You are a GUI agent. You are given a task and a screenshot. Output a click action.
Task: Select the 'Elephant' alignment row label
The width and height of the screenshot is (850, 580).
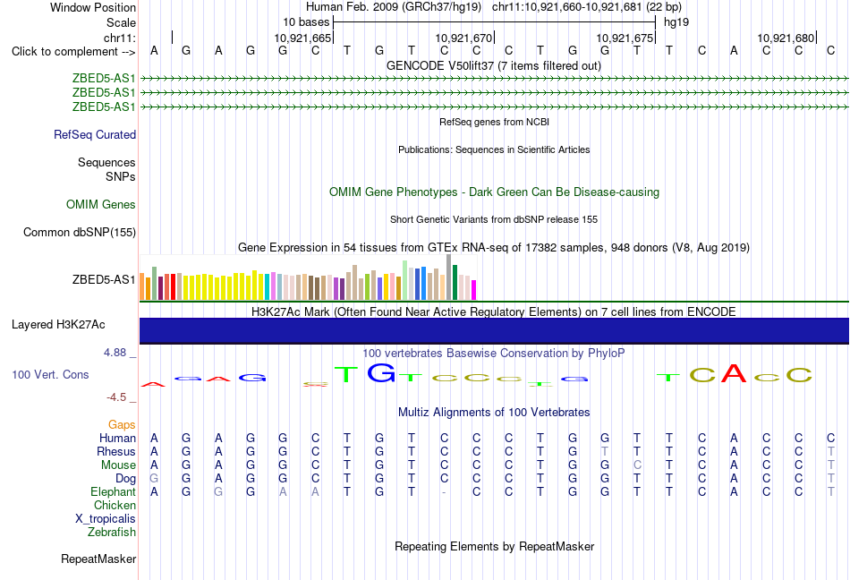[x=114, y=491]
